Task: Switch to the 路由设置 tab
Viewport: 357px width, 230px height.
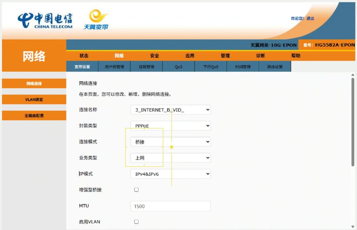Action: pos(275,67)
